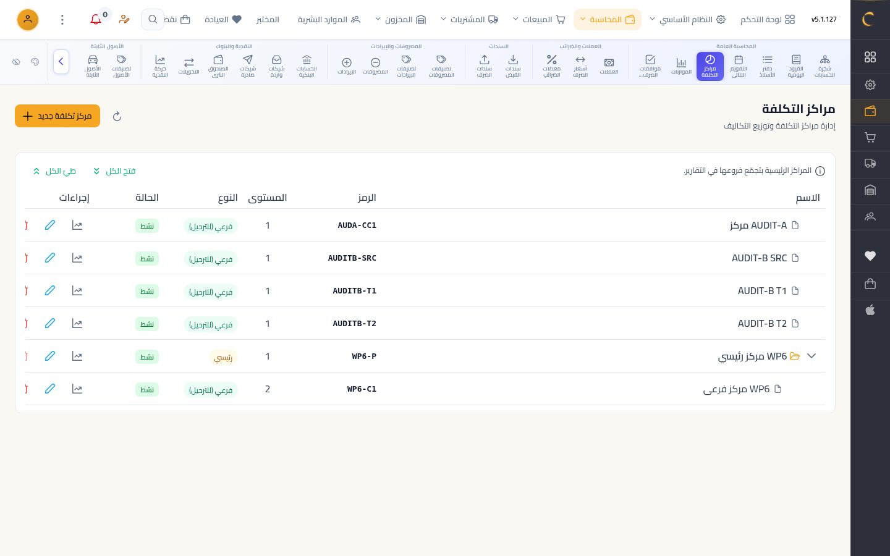The width and height of the screenshot is (890, 556).
Task: Open transfers (التحويلات) ribbon icon
Action: (189, 66)
